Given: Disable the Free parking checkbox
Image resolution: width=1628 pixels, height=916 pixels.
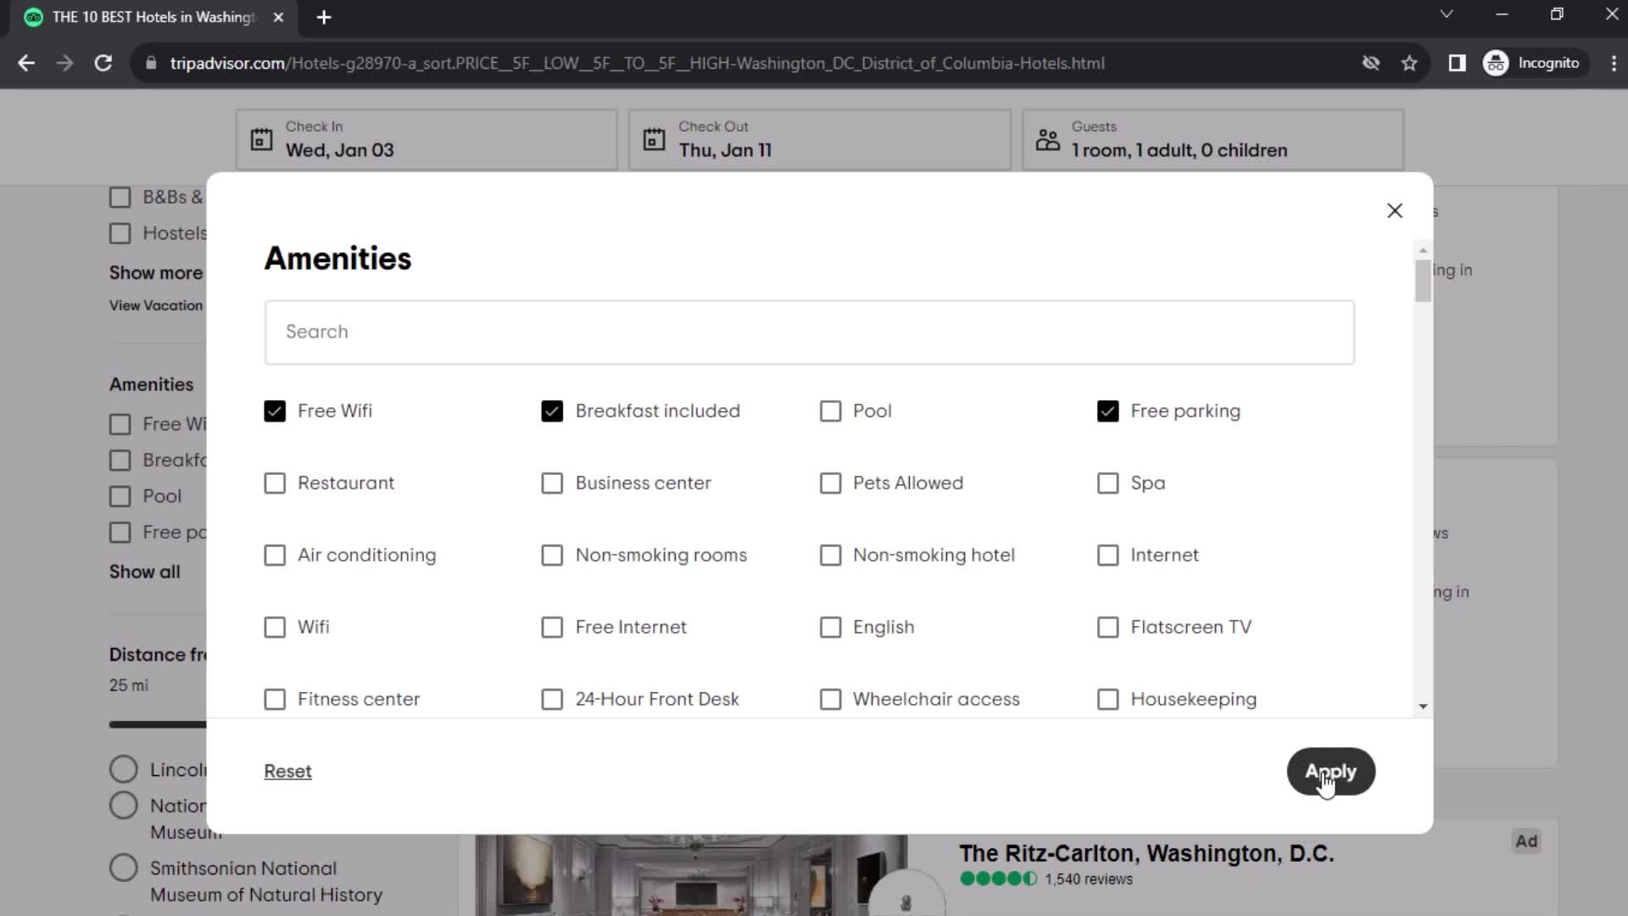Looking at the screenshot, I should click(x=1109, y=411).
